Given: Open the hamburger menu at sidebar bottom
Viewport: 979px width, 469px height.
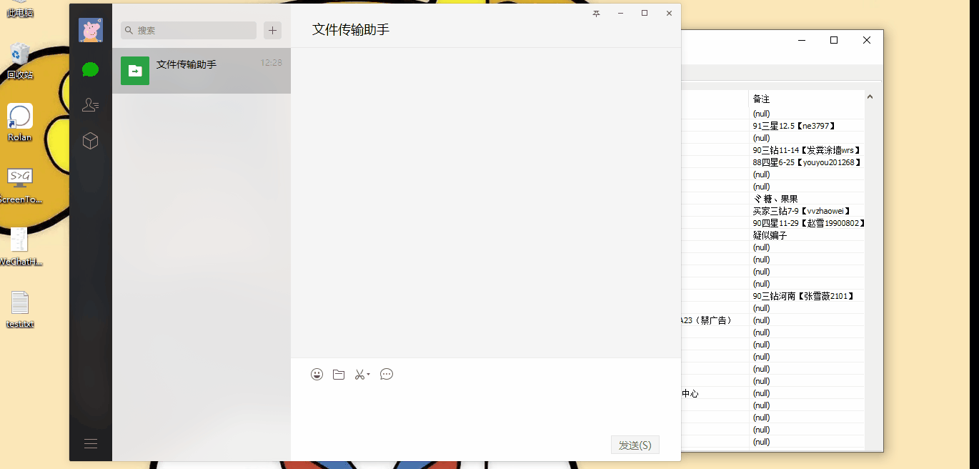Looking at the screenshot, I should pos(91,443).
